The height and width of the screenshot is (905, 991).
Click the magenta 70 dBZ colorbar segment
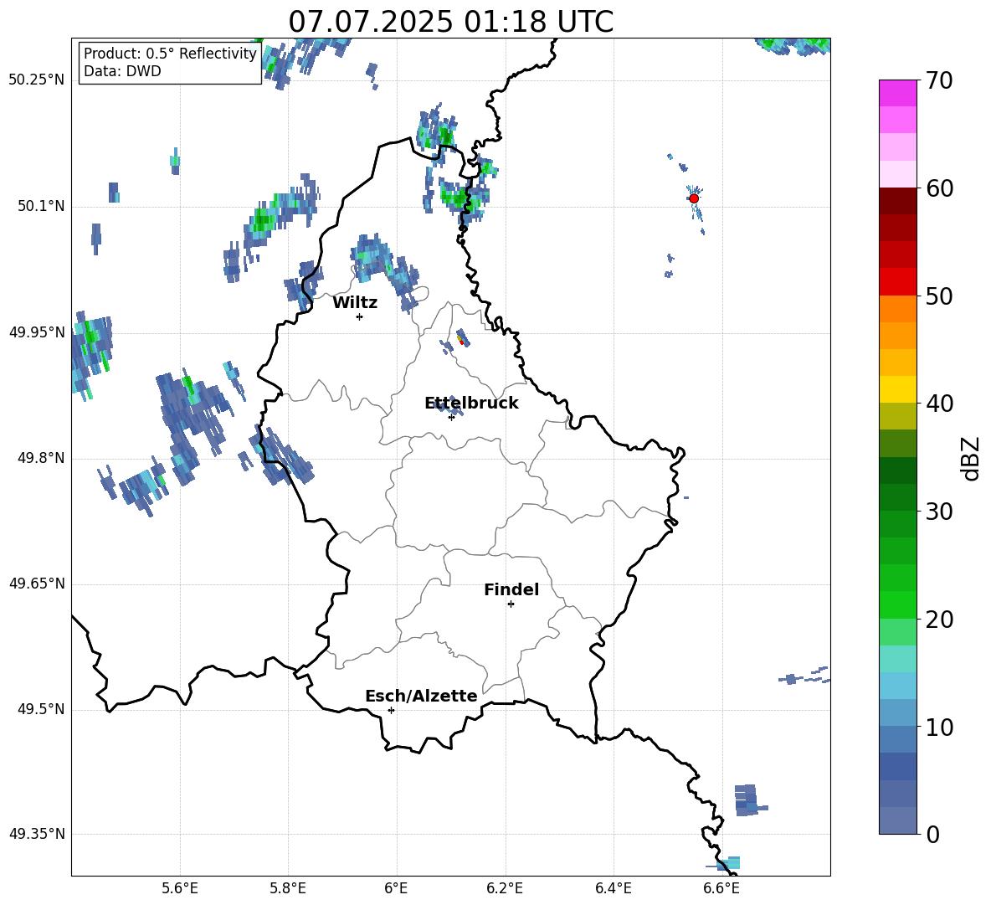coord(897,93)
